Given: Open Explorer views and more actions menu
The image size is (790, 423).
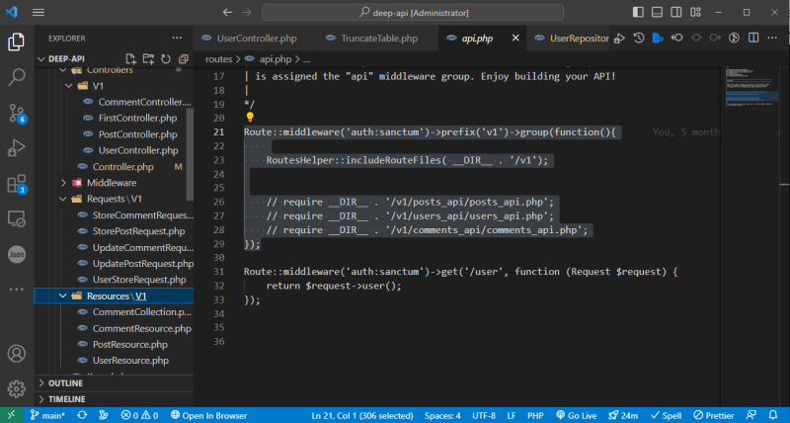Looking at the screenshot, I should (x=177, y=38).
